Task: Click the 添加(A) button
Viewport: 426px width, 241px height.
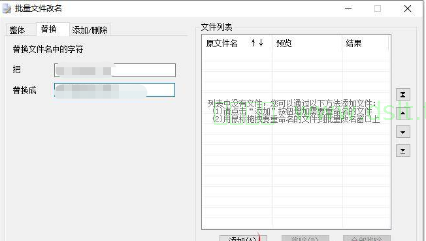Action: pos(243,238)
